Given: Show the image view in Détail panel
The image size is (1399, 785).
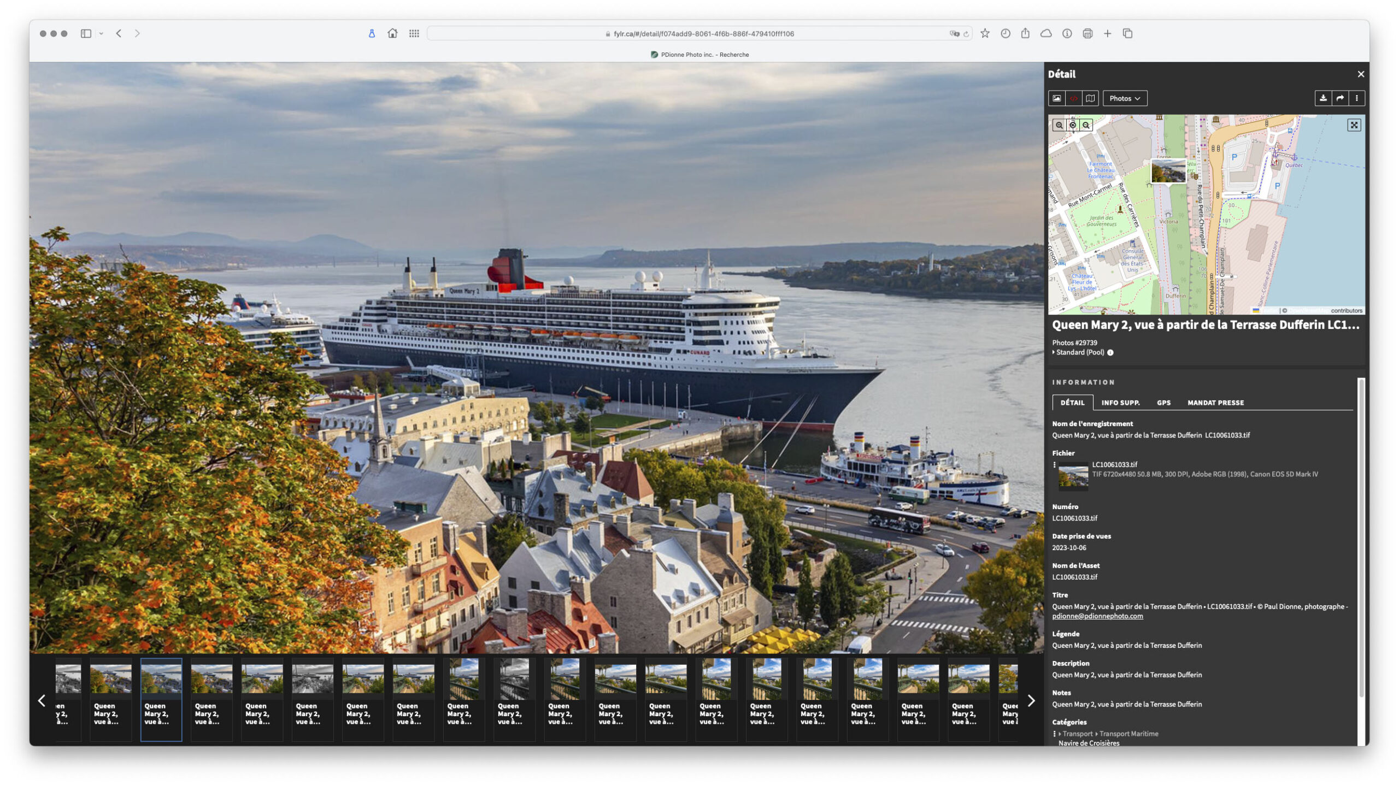Looking at the screenshot, I should [x=1056, y=98].
